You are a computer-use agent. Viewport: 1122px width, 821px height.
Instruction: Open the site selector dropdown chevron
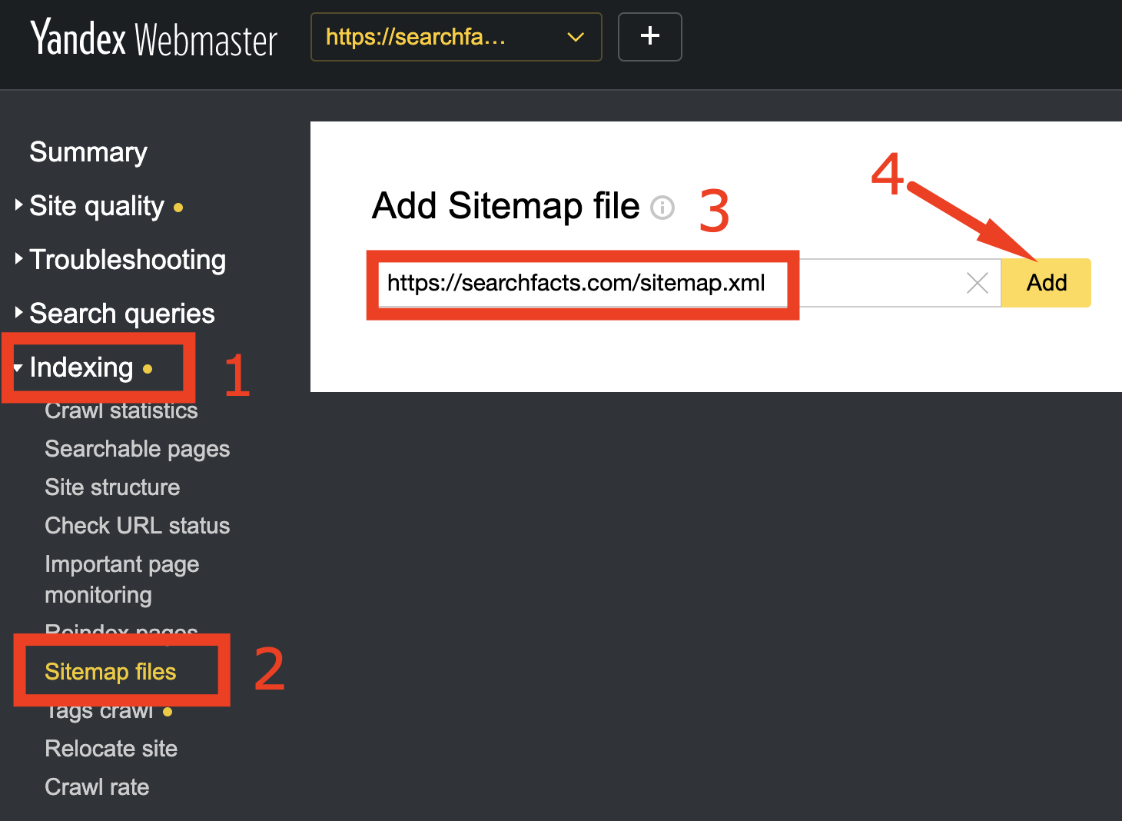click(575, 37)
